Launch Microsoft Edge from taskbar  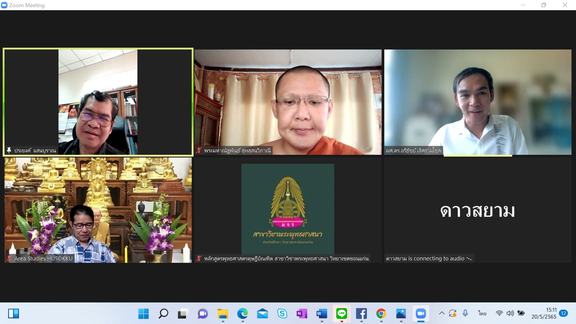tap(242, 313)
